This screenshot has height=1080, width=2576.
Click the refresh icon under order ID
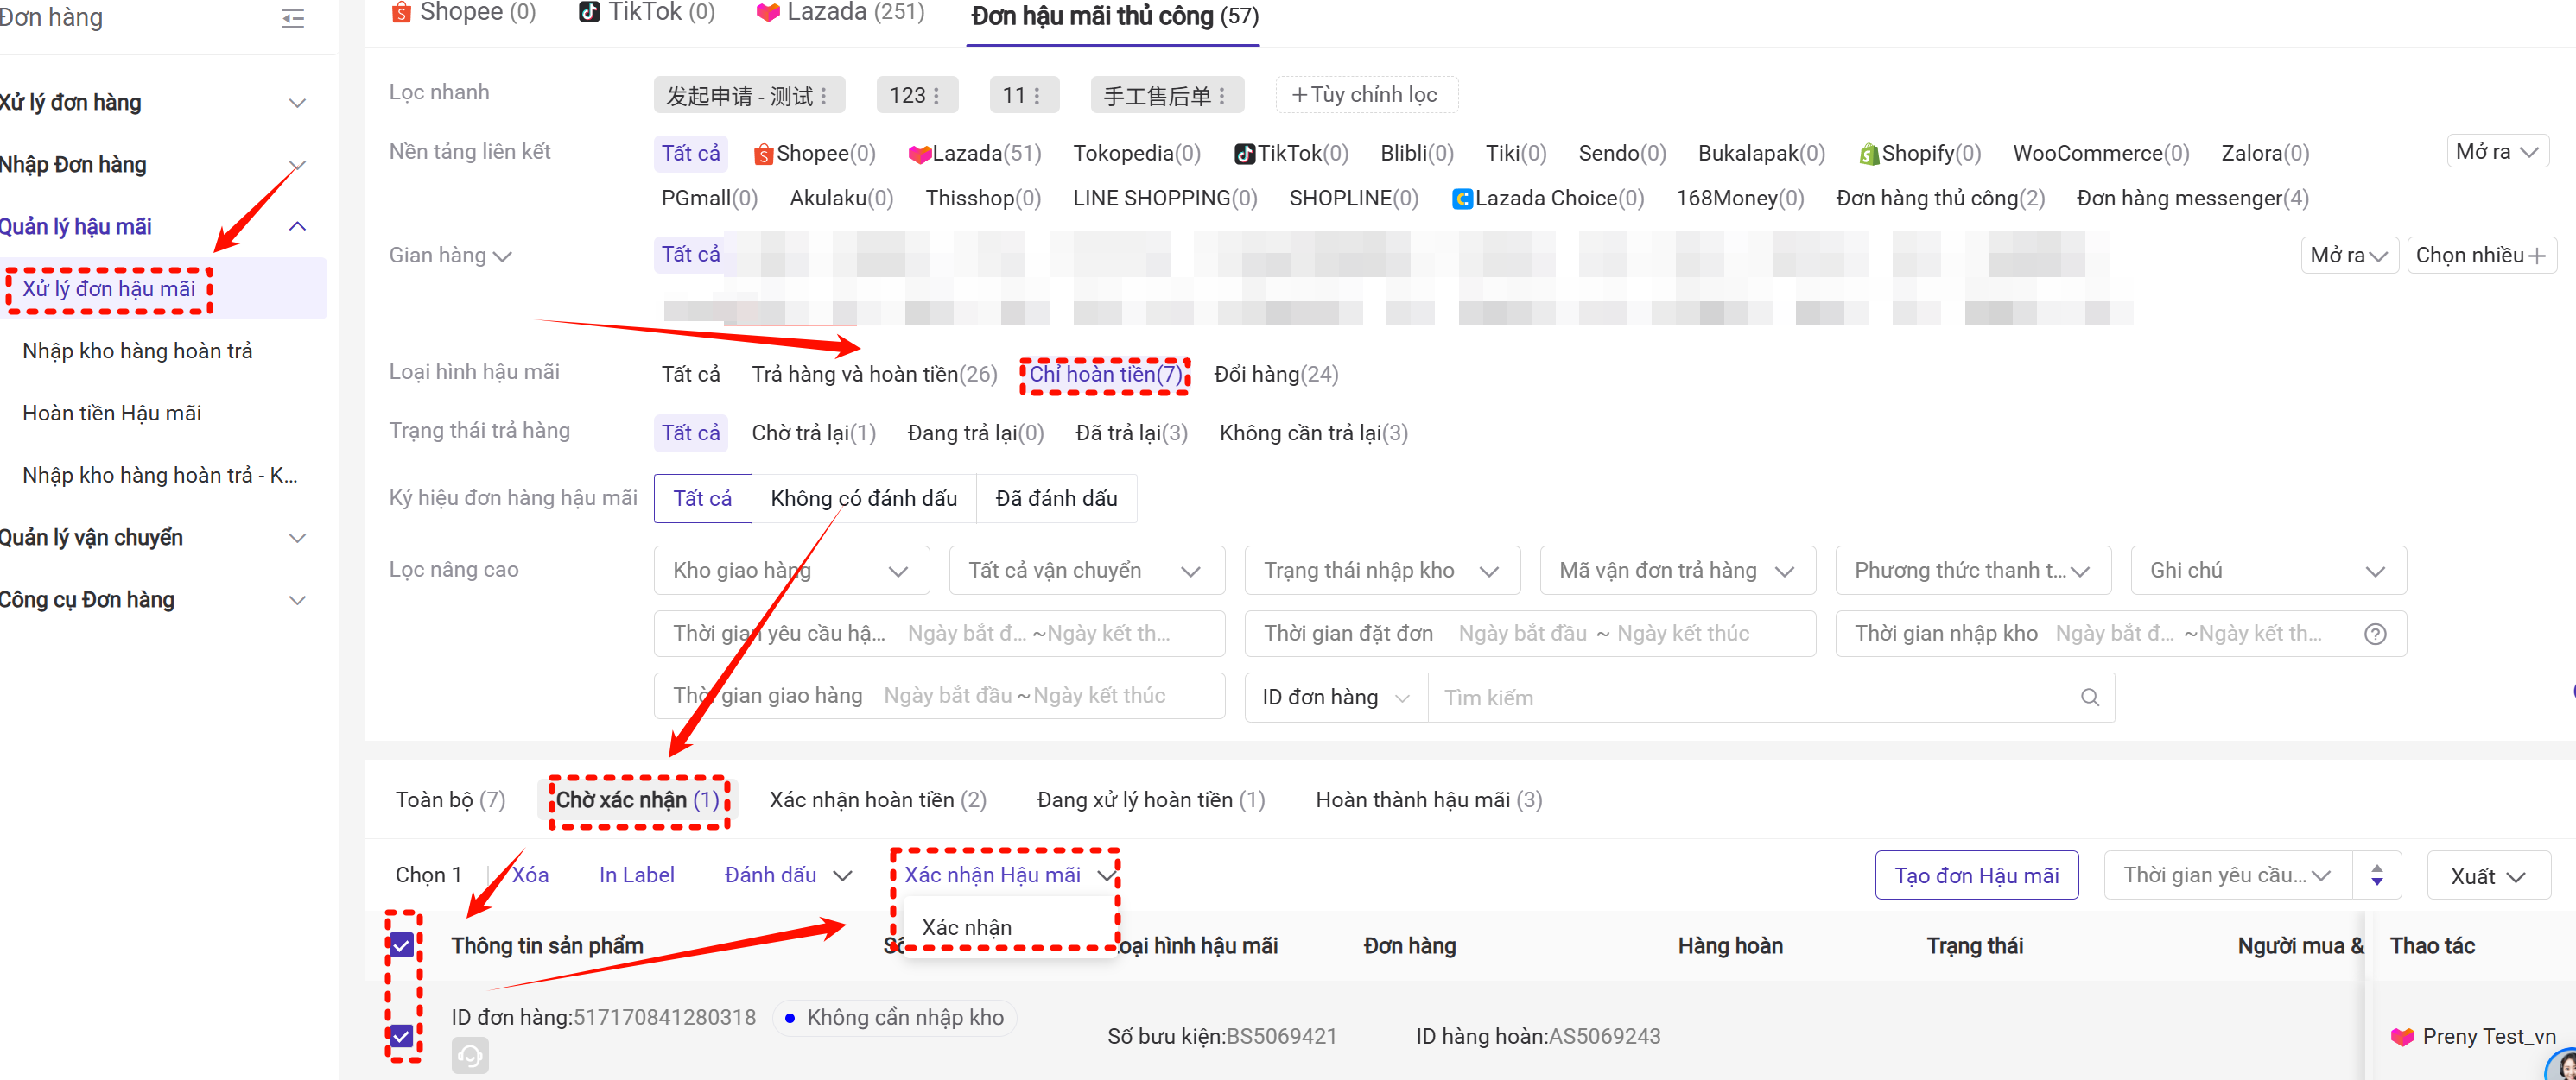point(470,1055)
